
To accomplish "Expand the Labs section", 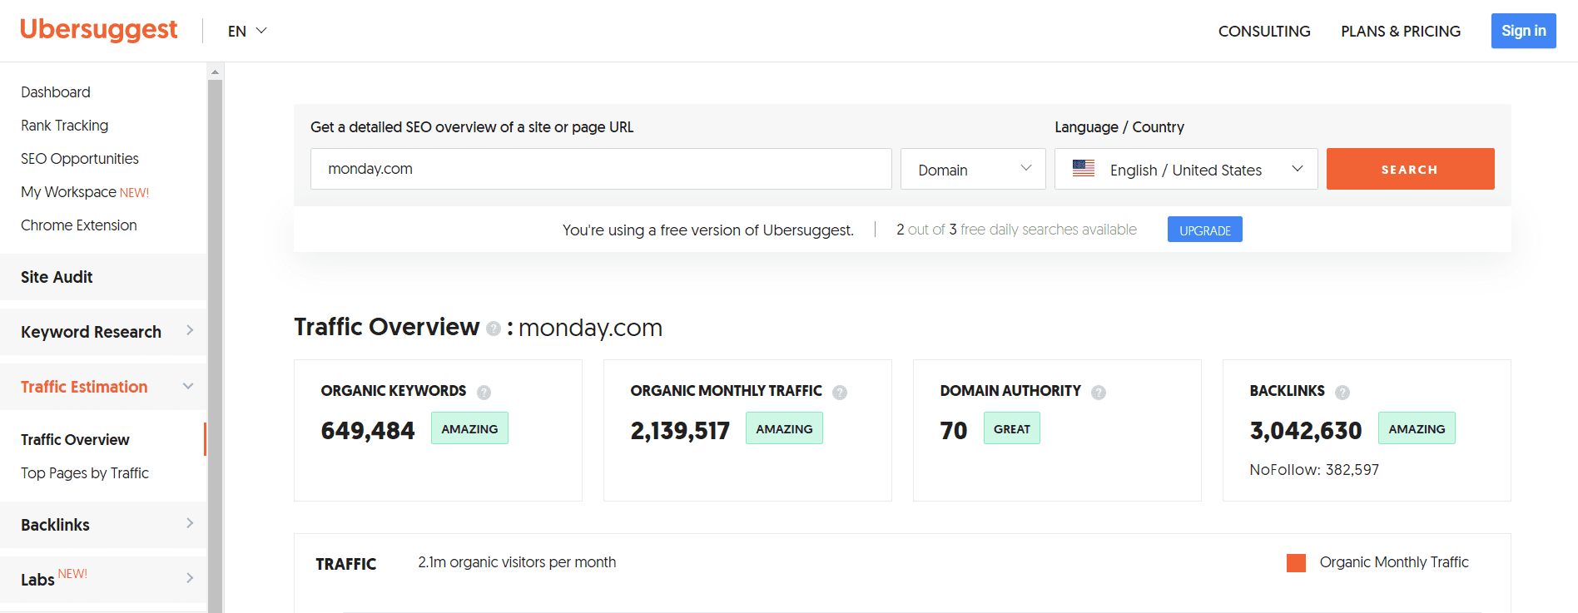I will pyautogui.click(x=103, y=580).
